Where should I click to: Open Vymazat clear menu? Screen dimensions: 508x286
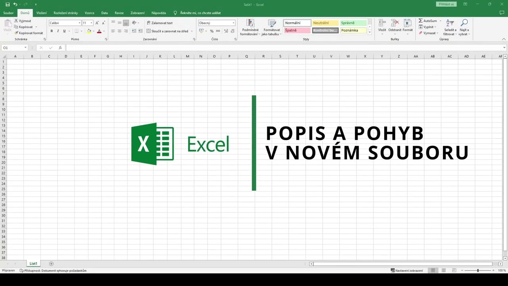(x=428, y=33)
